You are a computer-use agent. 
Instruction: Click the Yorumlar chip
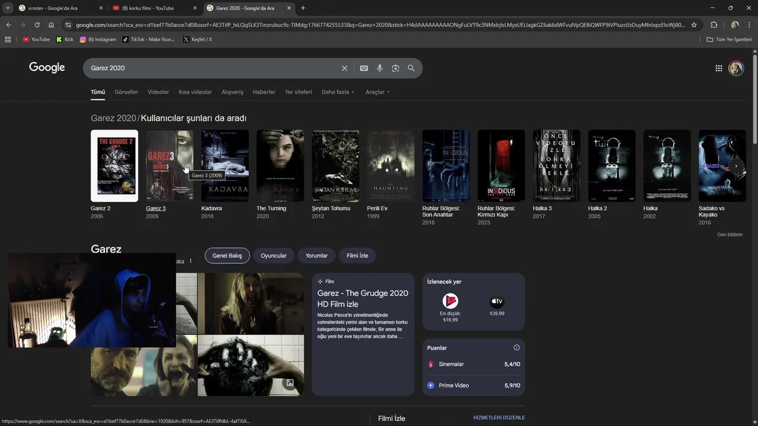point(317,256)
